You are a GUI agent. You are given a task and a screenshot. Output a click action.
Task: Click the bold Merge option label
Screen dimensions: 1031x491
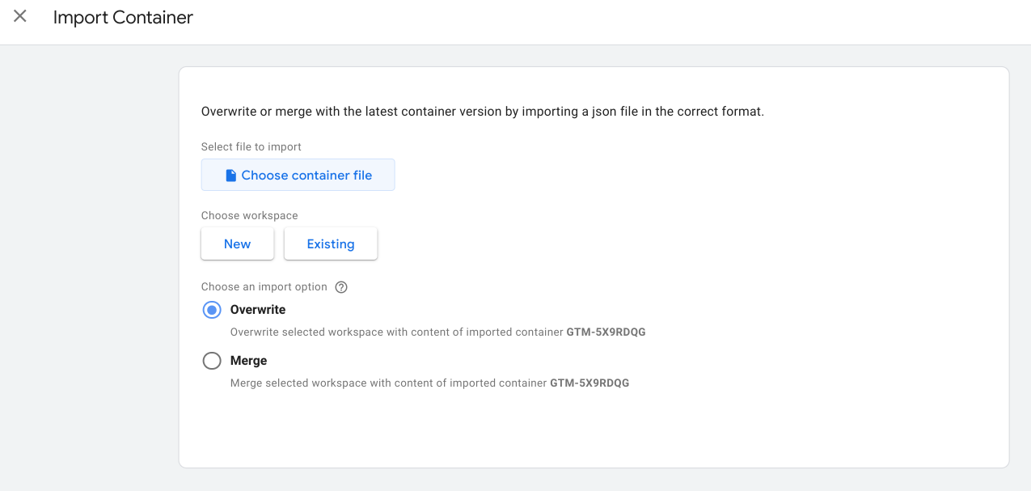tap(248, 361)
